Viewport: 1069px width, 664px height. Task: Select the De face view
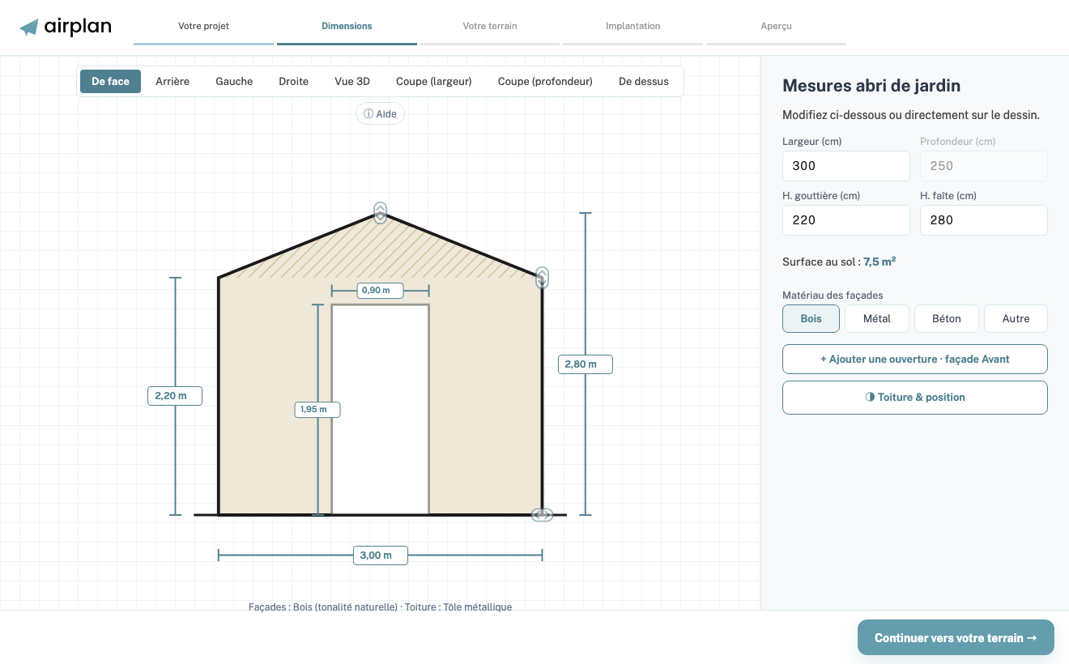tap(110, 81)
